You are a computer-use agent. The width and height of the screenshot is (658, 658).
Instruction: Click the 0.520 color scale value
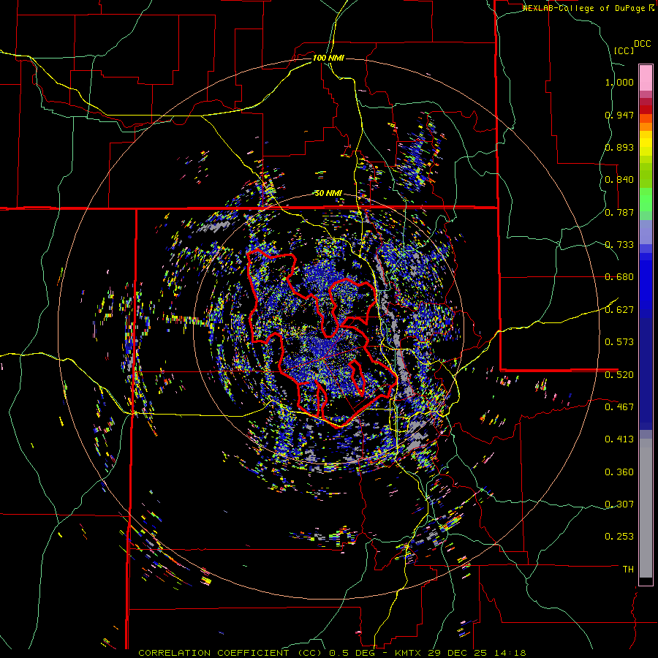[x=619, y=375]
